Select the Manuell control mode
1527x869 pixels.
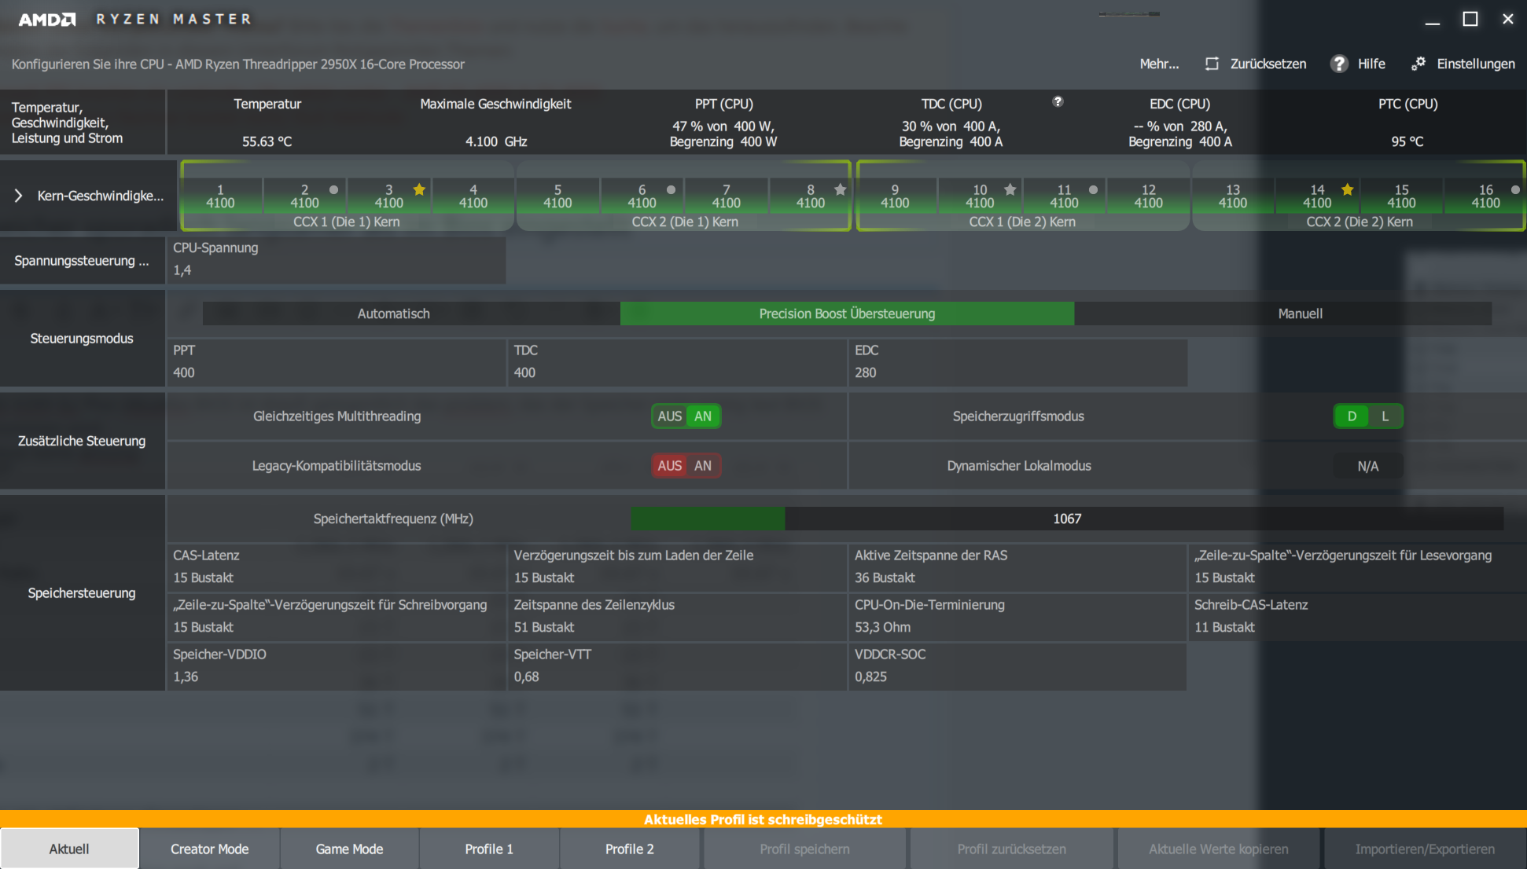click(x=1299, y=313)
